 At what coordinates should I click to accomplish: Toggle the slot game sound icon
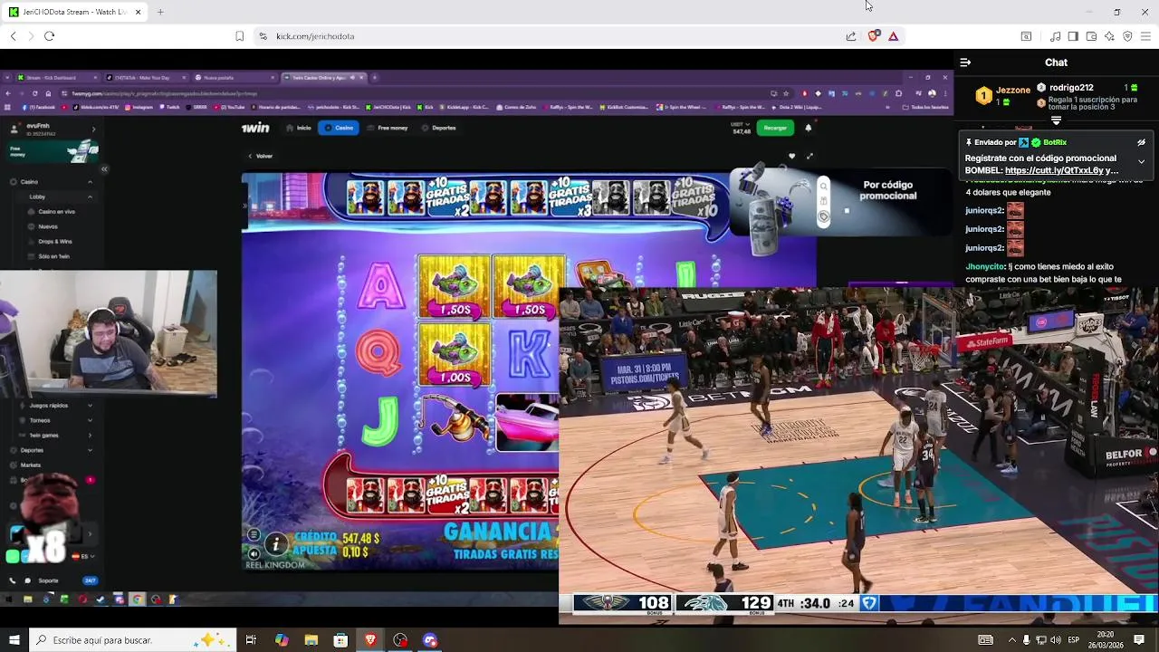254,553
